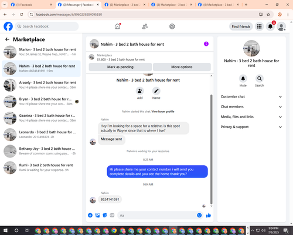
Task: Open the View buyer profile link
Action: 163,112
